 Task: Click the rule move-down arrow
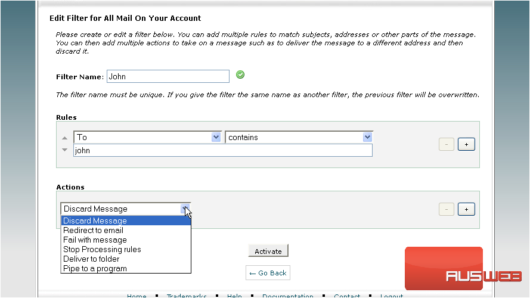coord(65,149)
